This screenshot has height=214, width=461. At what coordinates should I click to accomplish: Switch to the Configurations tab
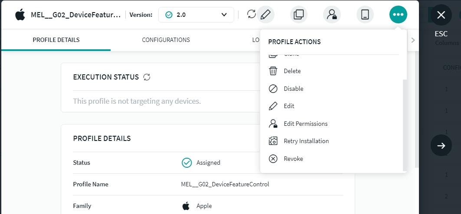click(166, 40)
